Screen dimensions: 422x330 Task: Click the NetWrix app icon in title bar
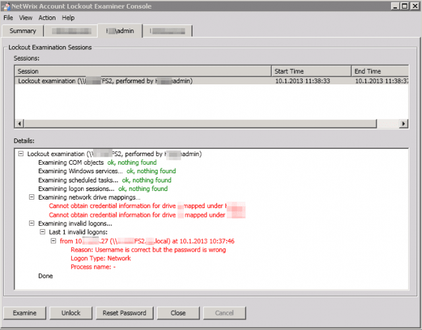pyautogui.click(x=5, y=6)
